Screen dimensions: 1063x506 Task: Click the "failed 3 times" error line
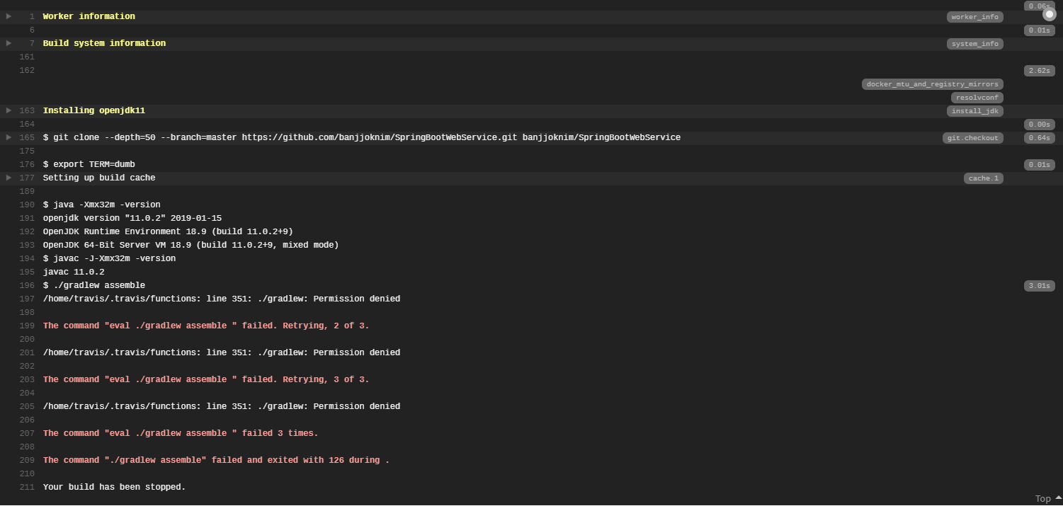(181, 433)
